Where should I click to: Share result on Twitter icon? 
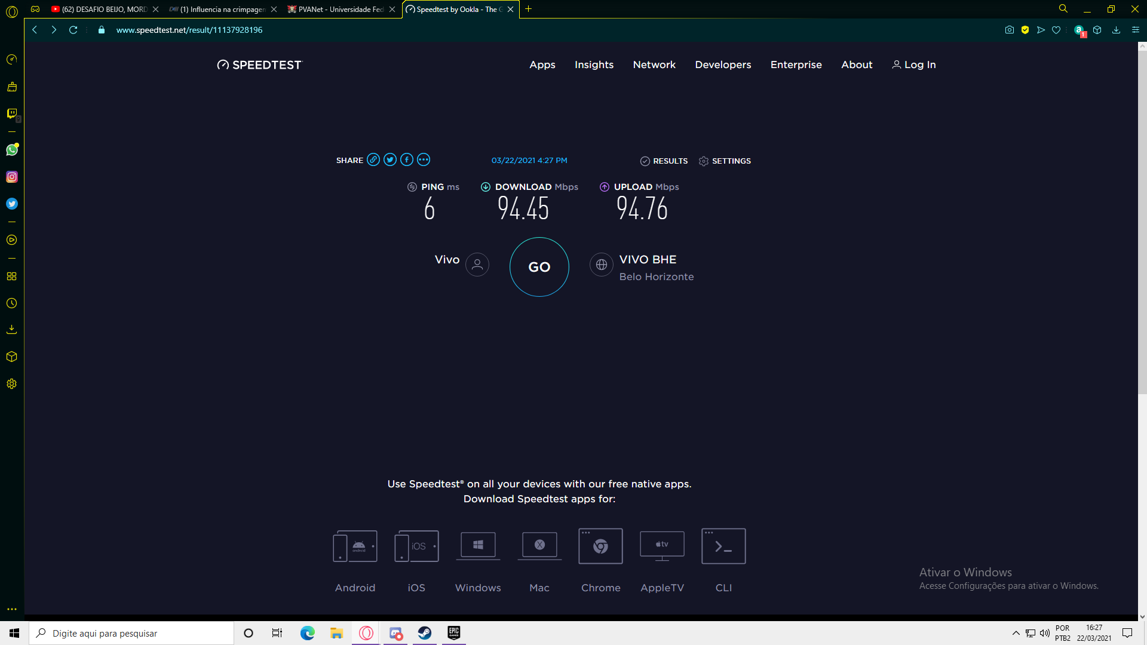click(390, 159)
